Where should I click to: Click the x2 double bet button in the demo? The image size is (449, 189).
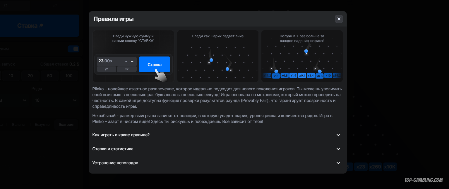(x=127, y=69)
